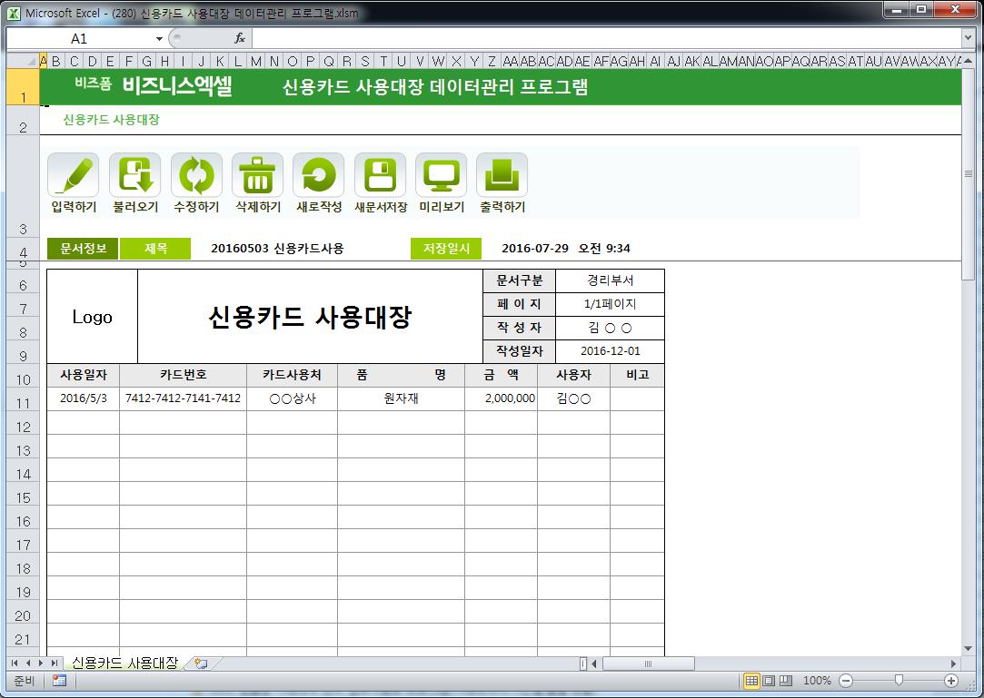Start a new document with 새로작성 icon
The width and height of the screenshot is (984, 698).
click(x=318, y=175)
